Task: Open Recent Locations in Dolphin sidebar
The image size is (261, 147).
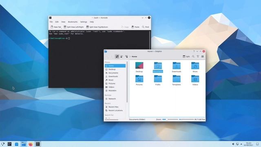Action: coord(115,110)
